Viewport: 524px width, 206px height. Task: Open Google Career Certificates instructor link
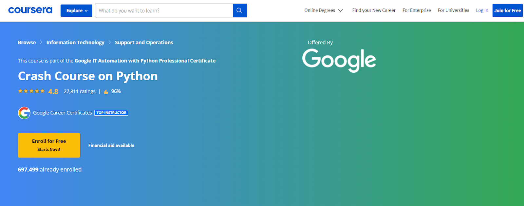63,113
